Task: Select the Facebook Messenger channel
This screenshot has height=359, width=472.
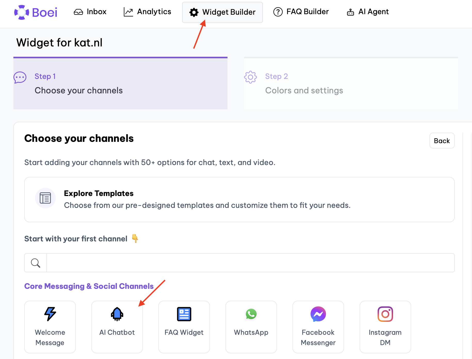Action: pos(318,327)
